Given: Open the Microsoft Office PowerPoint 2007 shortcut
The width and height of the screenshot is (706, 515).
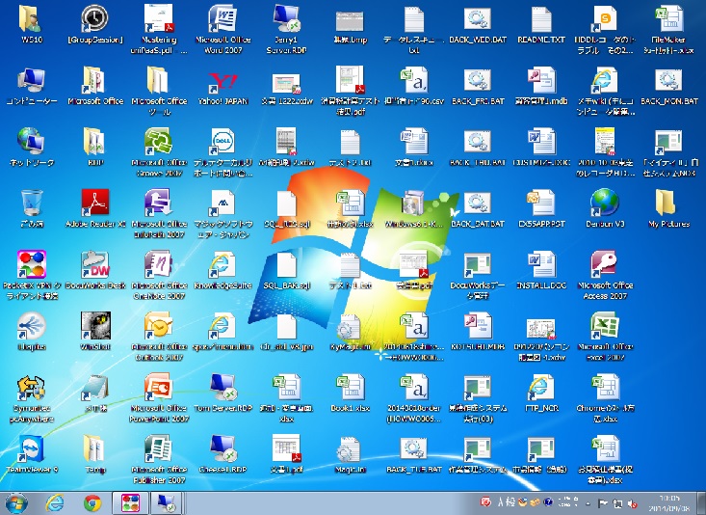Looking at the screenshot, I should click(x=159, y=388).
